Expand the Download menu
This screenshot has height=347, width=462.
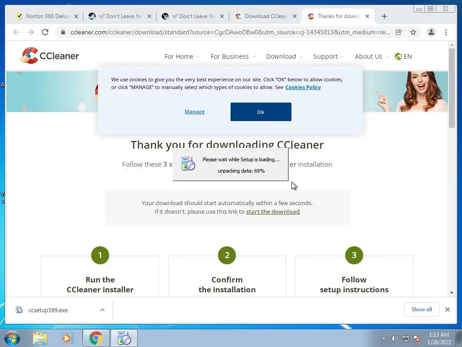pos(284,56)
